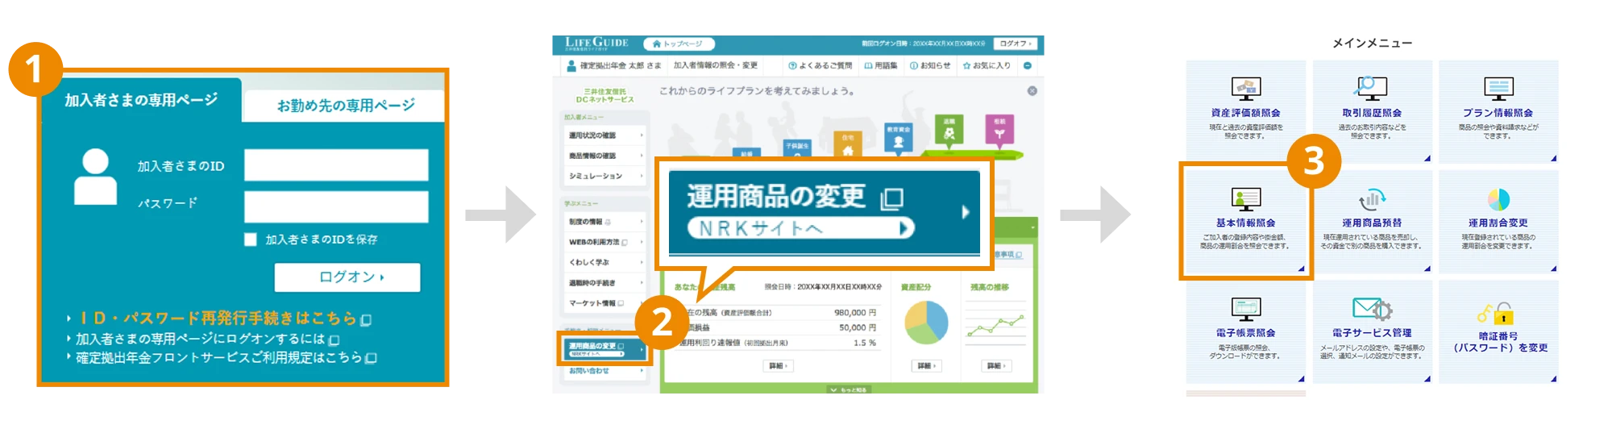Click the 確定拠出年金 太郎 さま user entry
This screenshot has height=429, width=1612.
point(614,65)
